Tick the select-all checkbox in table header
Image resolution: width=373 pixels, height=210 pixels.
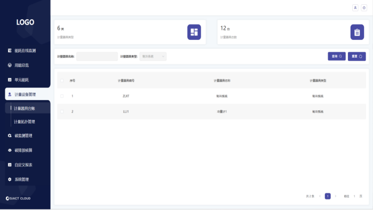62,80
